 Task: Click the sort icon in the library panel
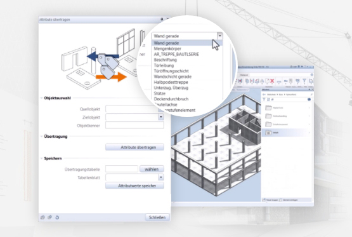tap(268, 99)
